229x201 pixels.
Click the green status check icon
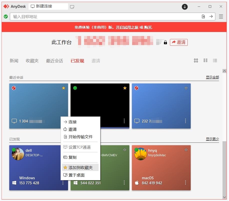click(6, 16)
